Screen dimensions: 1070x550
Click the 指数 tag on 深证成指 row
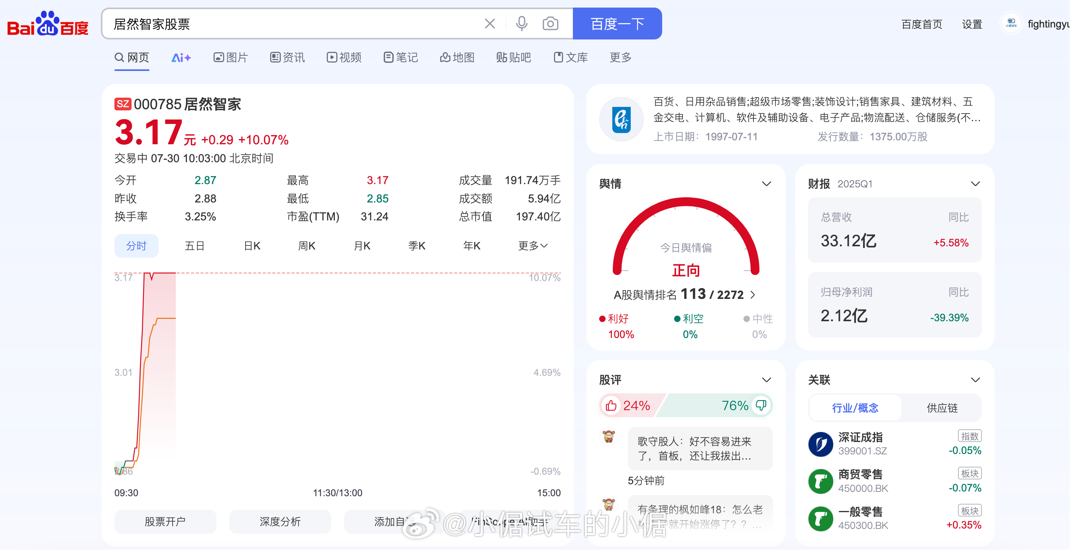click(970, 436)
